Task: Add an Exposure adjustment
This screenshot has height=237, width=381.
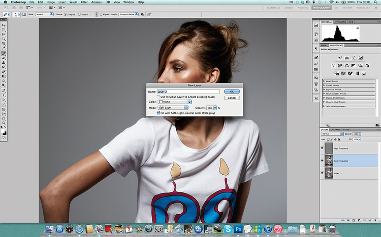Action: [x=360, y=58]
